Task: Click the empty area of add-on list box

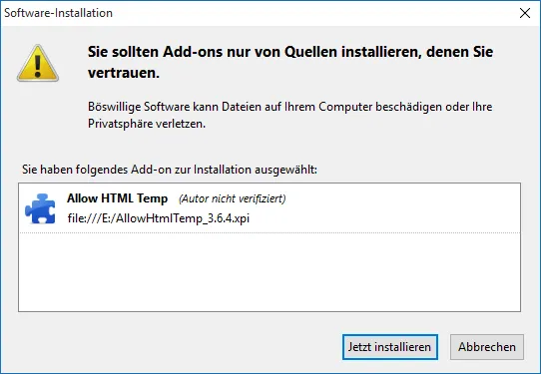Action: tap(270, 272)
